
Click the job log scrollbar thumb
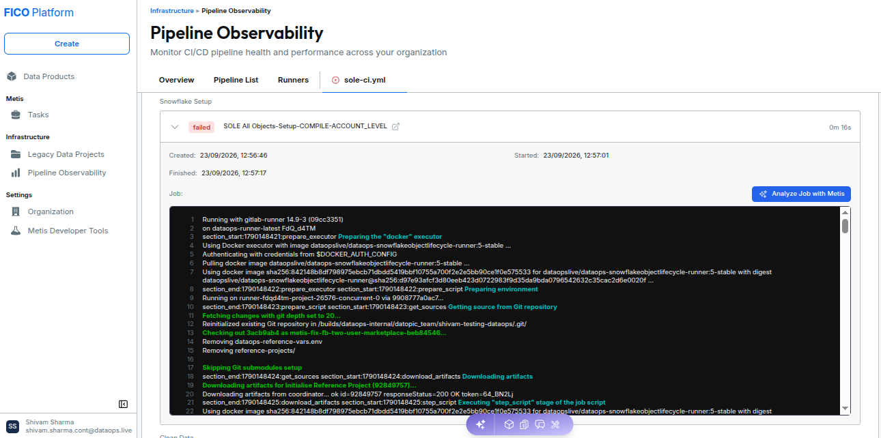click(845, 226)
